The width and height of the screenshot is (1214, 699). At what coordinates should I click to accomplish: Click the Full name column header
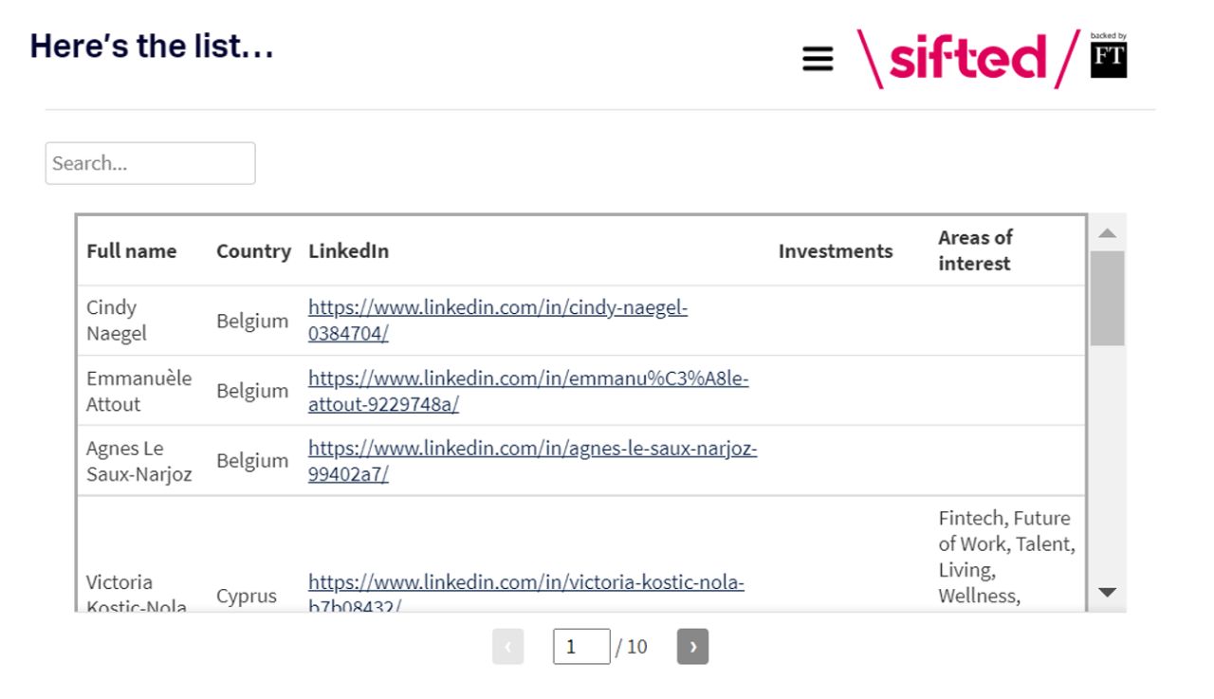click(x=131, y=251)
